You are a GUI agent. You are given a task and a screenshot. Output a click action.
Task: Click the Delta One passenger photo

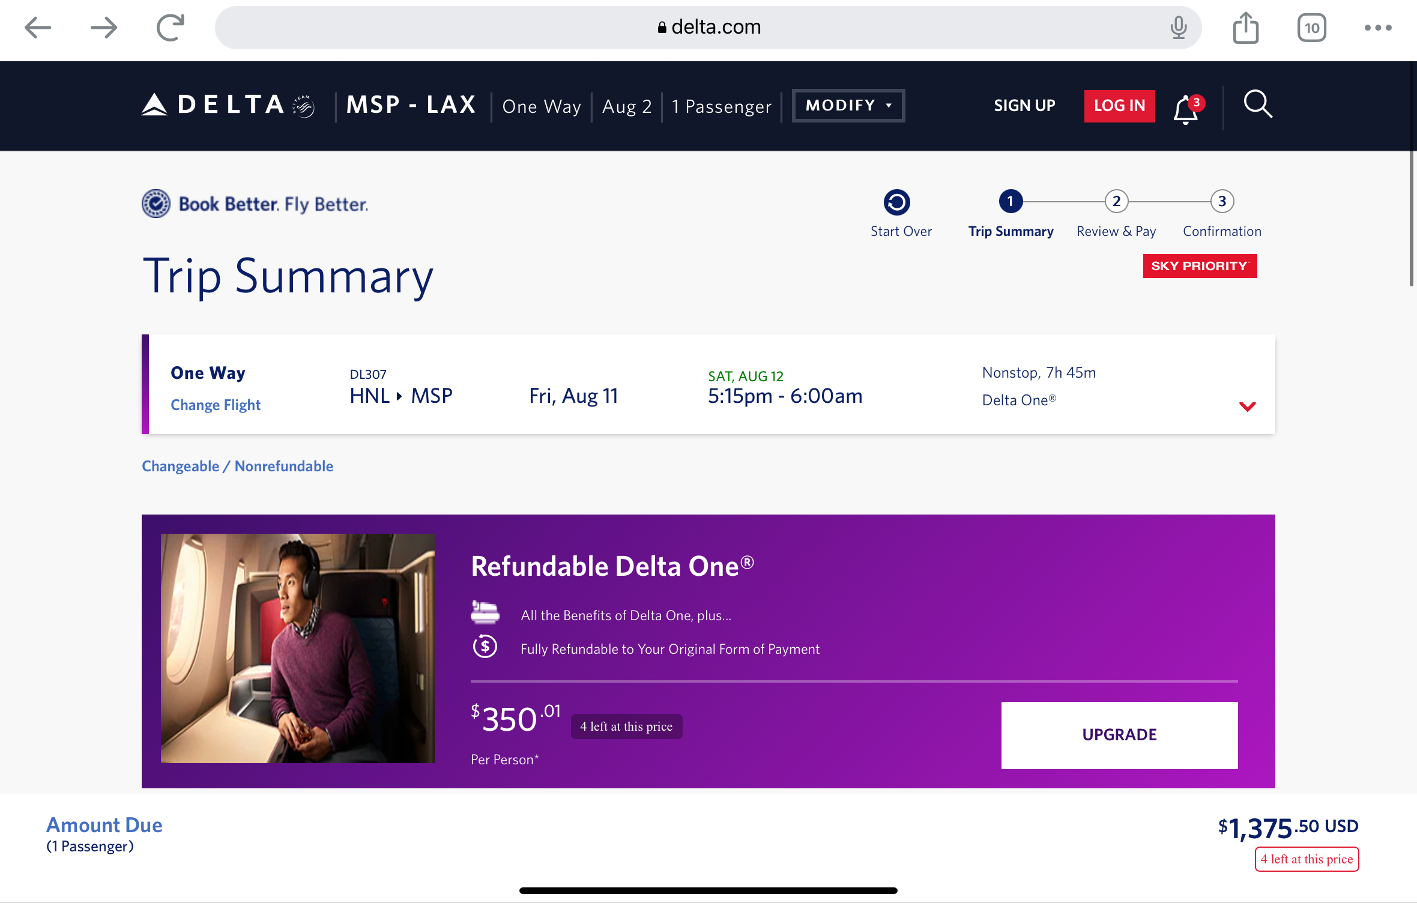297,648
